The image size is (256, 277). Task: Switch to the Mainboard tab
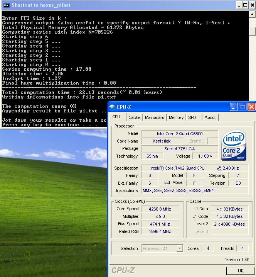tap(155, 117)
